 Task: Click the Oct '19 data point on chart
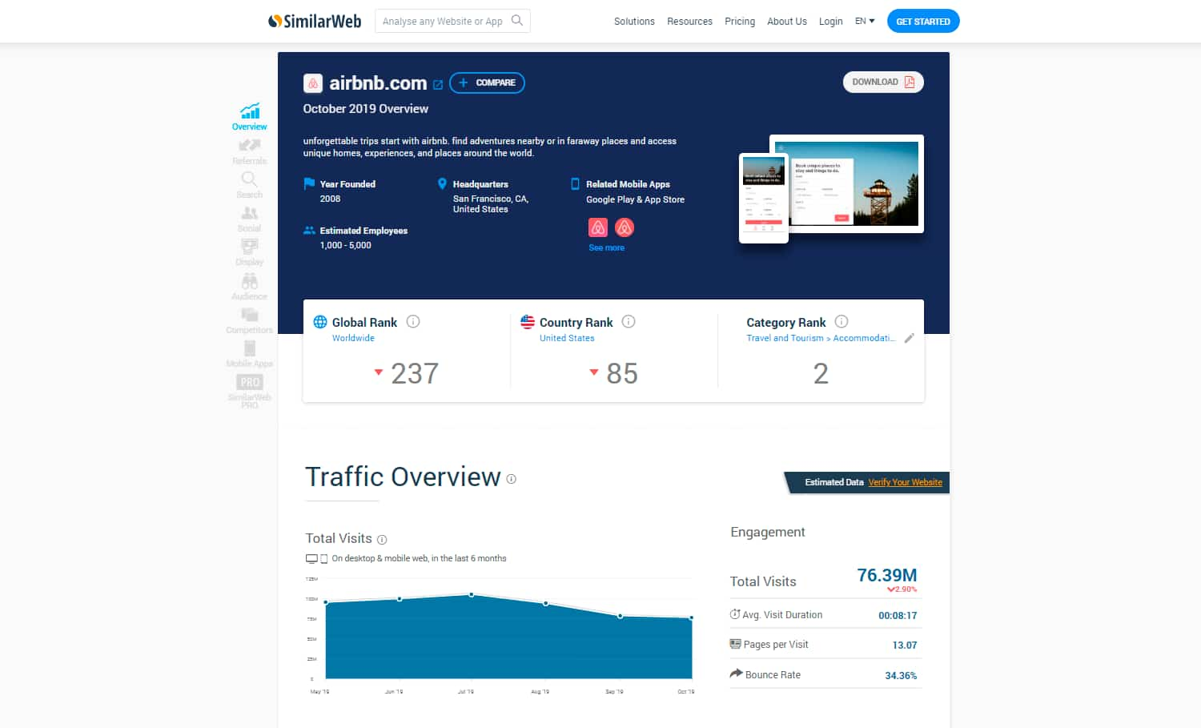pos(691,617)
